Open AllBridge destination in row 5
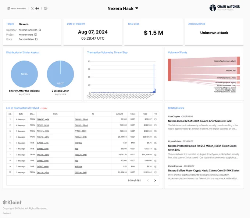Viewport: 250px width, 218px height. [78, 143]
